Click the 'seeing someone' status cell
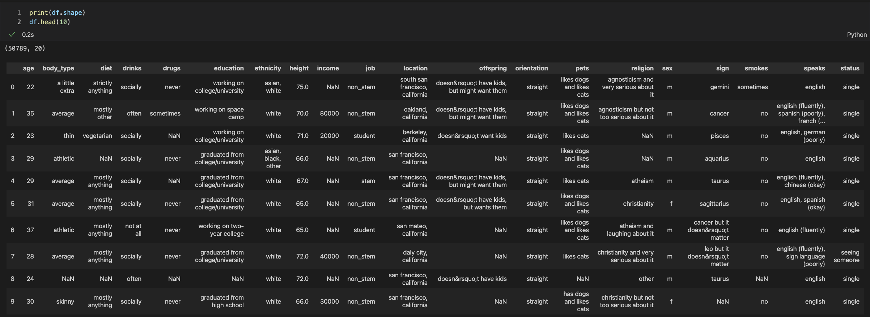 (x=846, y=256)
